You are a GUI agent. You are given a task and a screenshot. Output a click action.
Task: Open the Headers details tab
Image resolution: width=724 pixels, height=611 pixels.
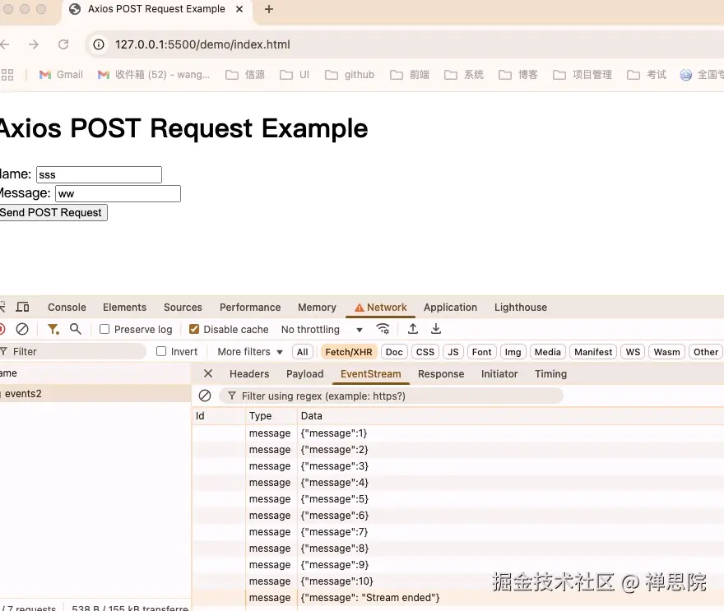249,374
